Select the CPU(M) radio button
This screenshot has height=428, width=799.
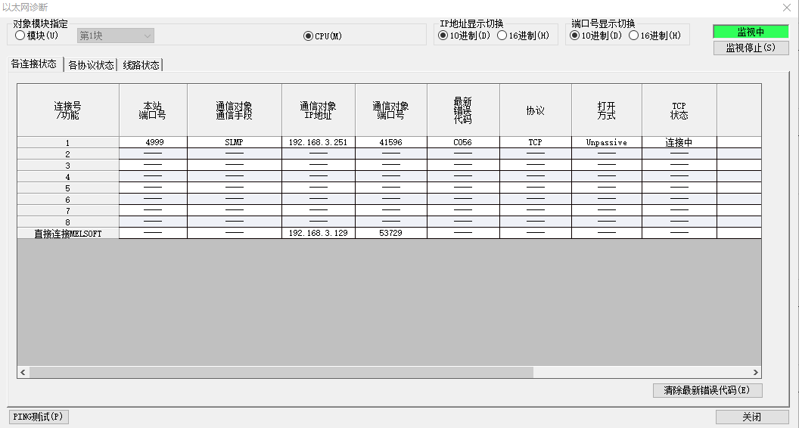(x=308, y=36)
